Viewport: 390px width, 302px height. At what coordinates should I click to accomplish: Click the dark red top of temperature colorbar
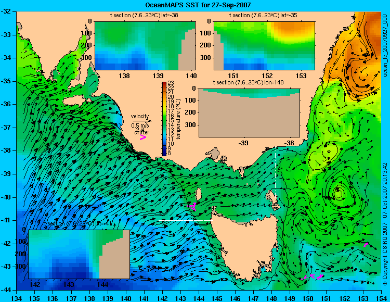coord(164,84)
